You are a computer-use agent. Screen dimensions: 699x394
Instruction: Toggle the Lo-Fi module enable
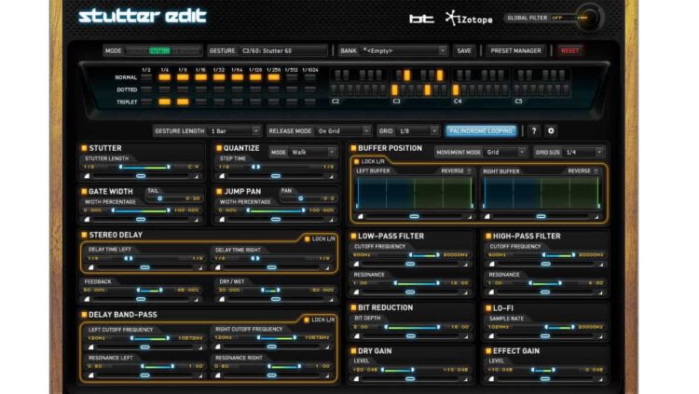488,308
